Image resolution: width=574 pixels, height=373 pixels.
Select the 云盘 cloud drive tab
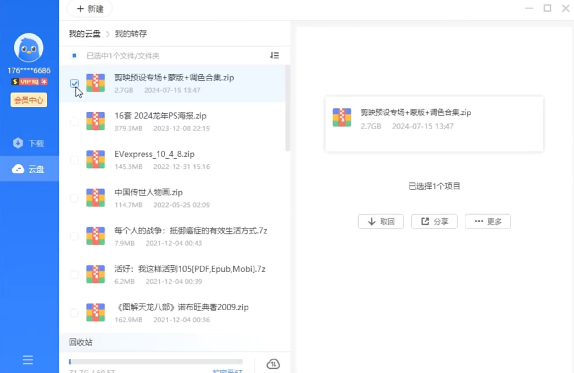point(29,169)
